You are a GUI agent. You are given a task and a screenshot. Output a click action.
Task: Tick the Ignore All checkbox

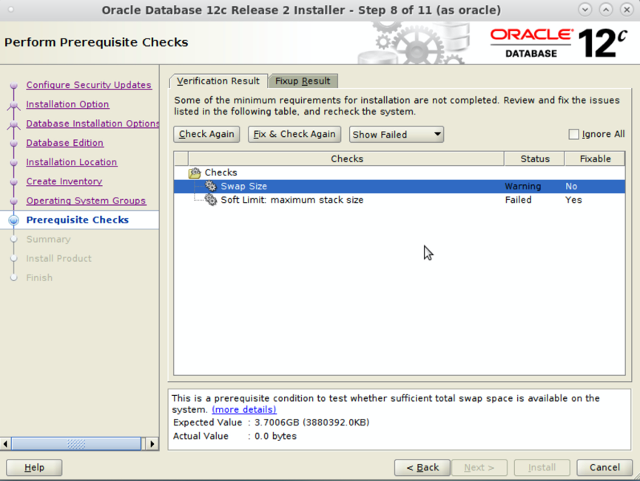pyautogui.click(x=573, y=135)
